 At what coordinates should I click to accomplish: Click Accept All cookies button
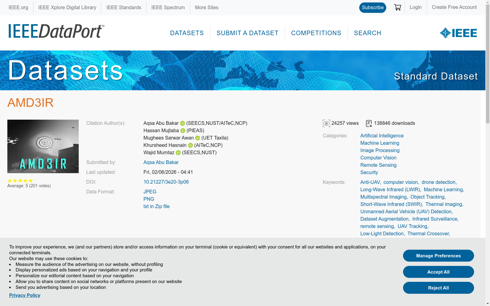[439, 272]
